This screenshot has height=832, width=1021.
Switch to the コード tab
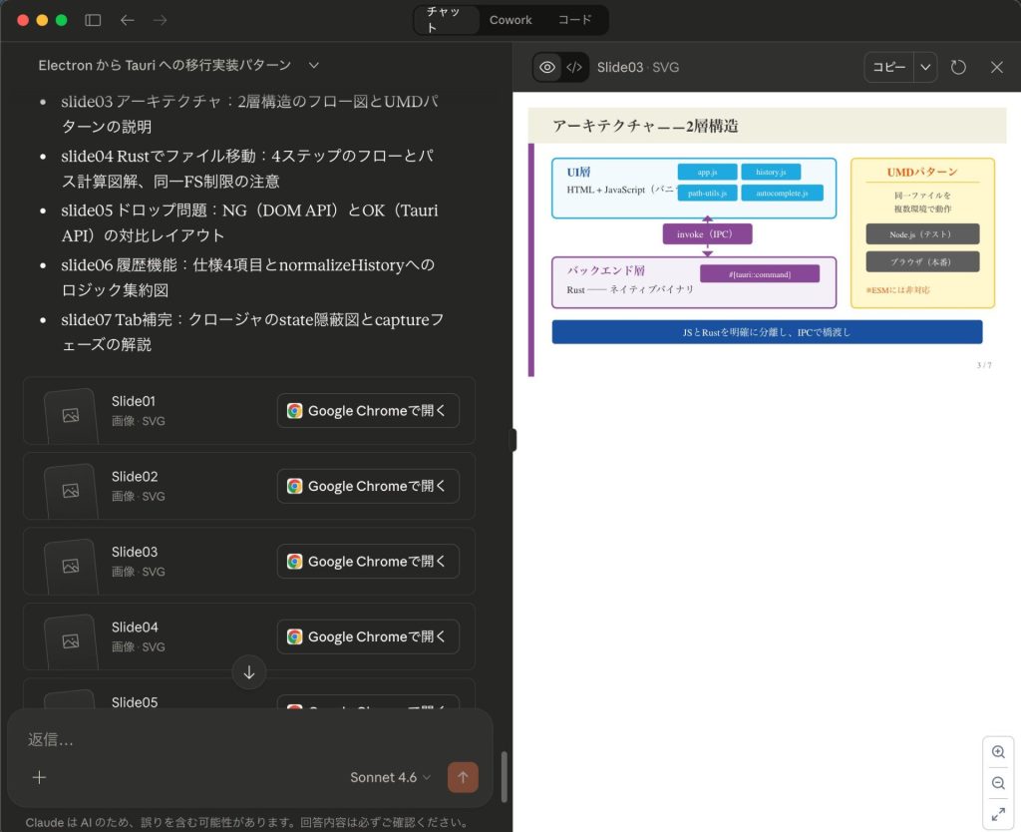tap(574, 20)
